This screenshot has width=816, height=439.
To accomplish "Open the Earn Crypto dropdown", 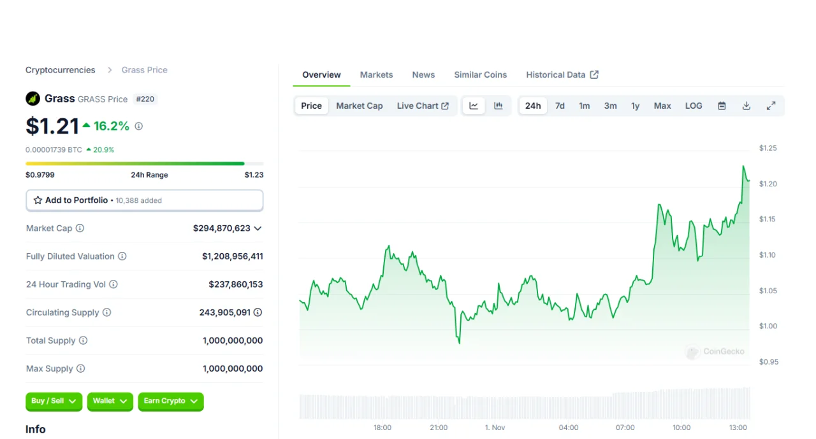I will [171, 401].
